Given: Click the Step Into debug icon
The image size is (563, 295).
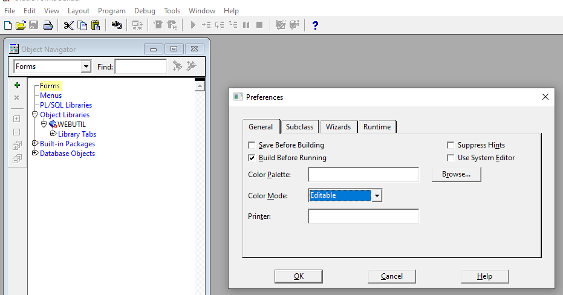Looking at the screenshot, I should click(x=206, y=25).
